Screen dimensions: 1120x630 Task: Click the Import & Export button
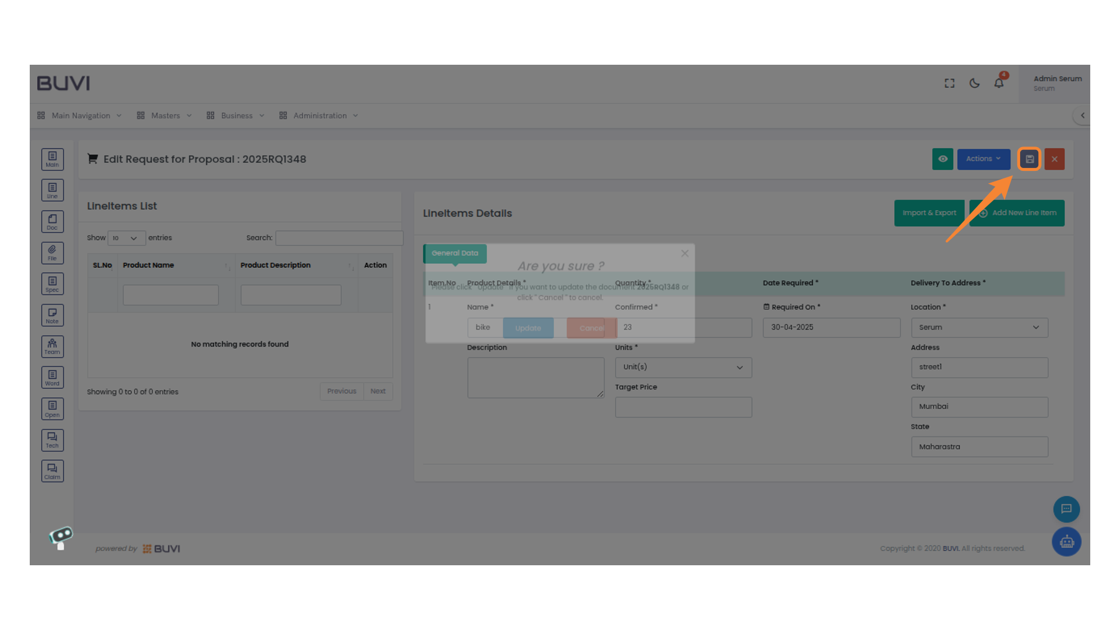tap(929, 213)
